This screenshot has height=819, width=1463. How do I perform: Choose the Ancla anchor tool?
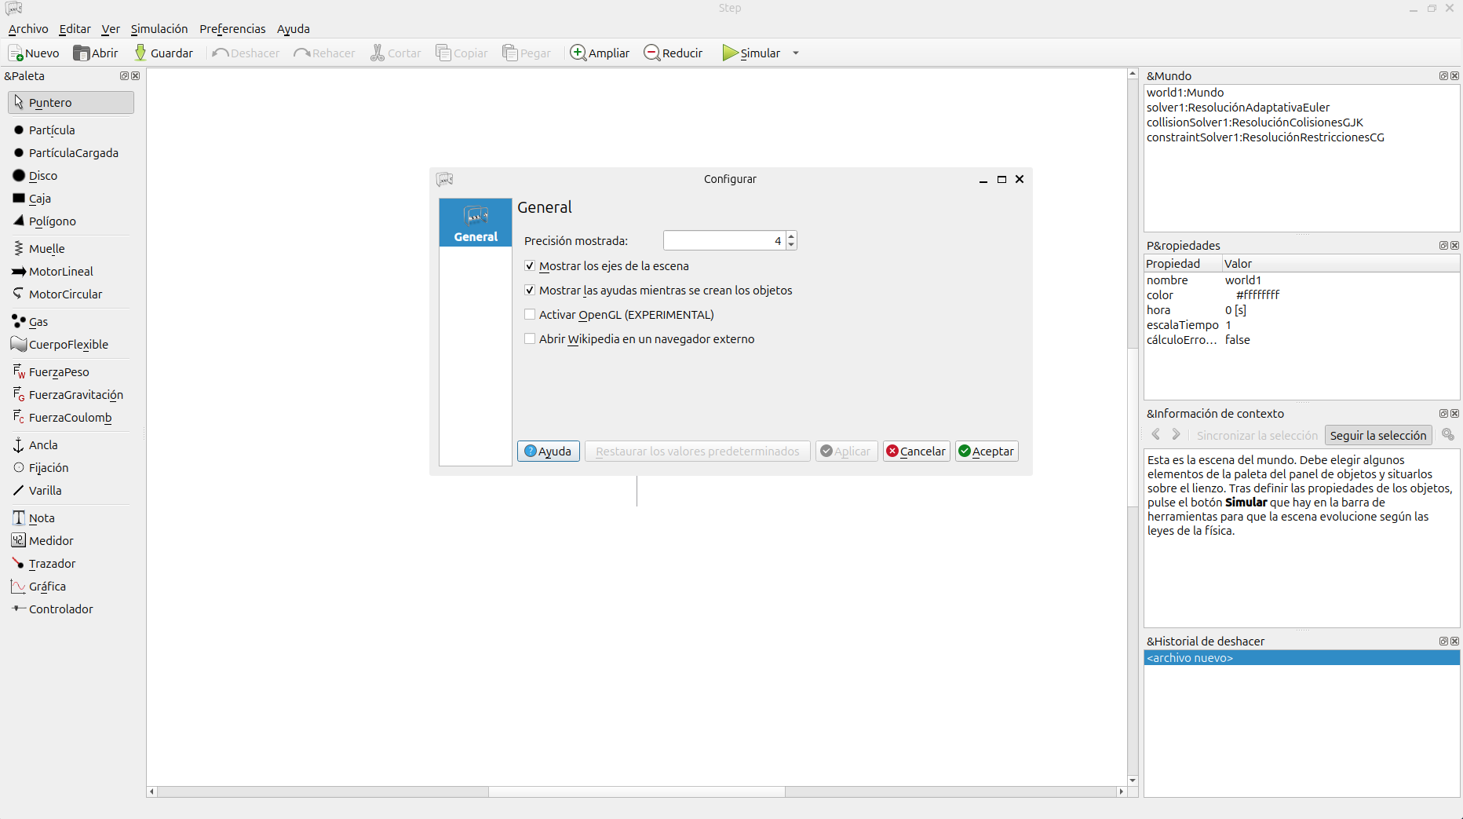[x=43, y=445]
